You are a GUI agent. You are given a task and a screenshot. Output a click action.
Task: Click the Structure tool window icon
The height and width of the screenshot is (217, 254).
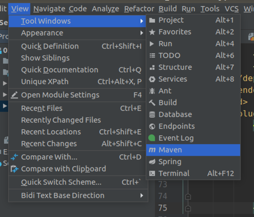coord(152,67)
